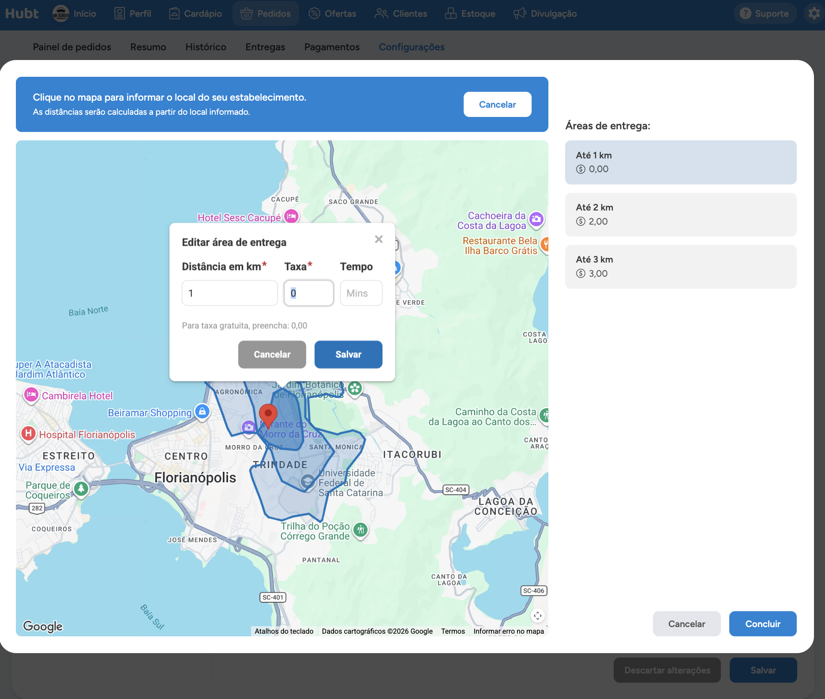Click the Trilha do Poção hiking marker
825x699 pixels.
pos(360,530)
